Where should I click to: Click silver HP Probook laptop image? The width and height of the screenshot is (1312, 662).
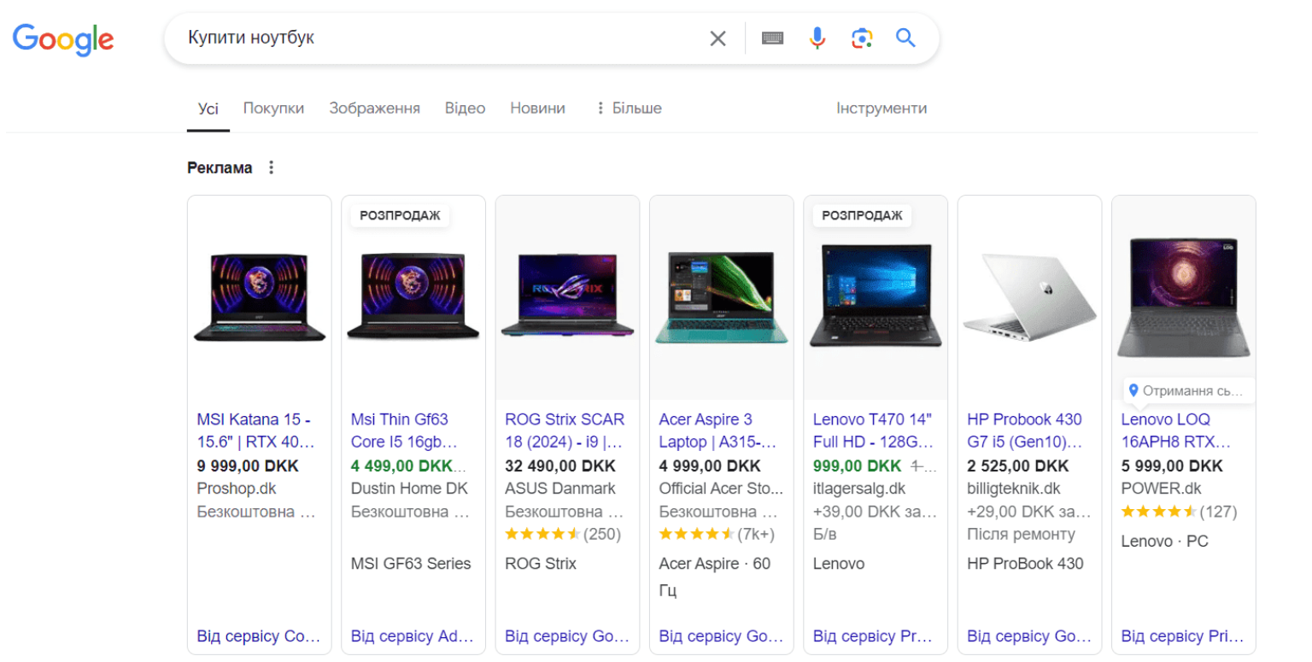coord(1030,297)
